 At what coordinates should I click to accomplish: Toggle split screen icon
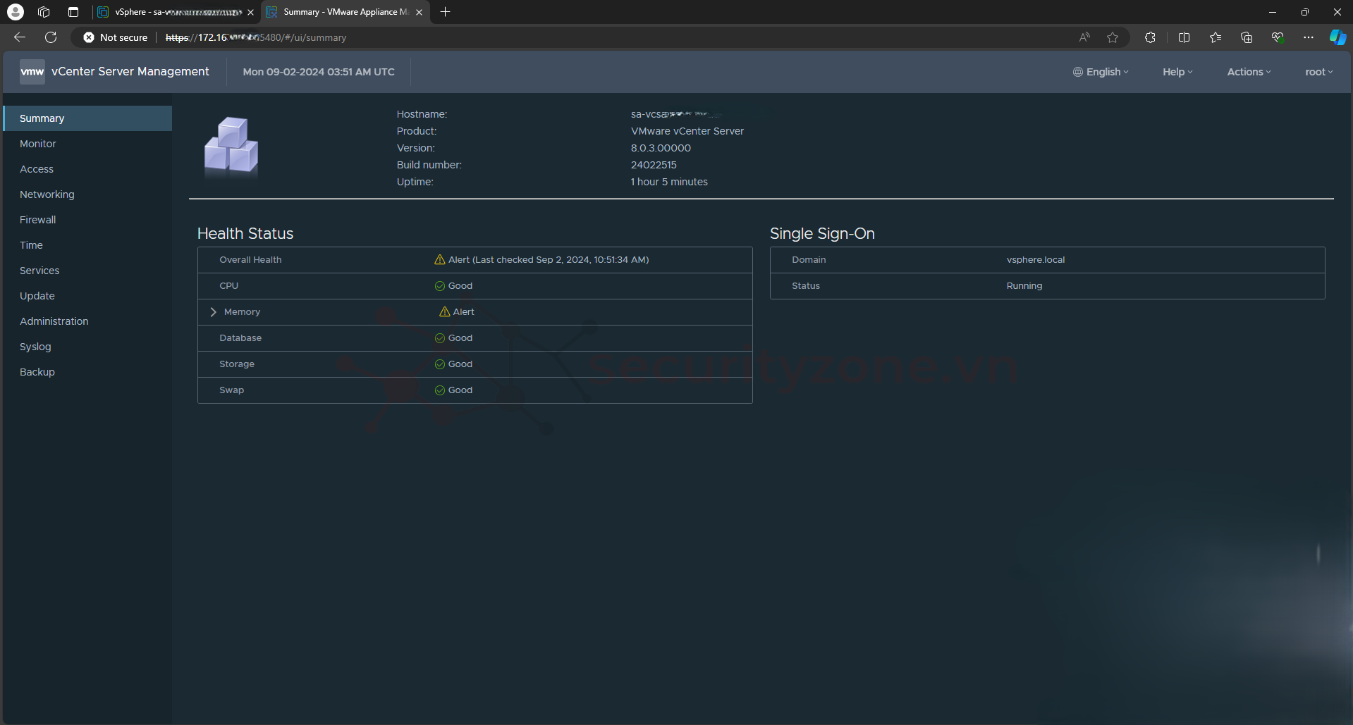pyautogui.click(x=1184, y=37)
